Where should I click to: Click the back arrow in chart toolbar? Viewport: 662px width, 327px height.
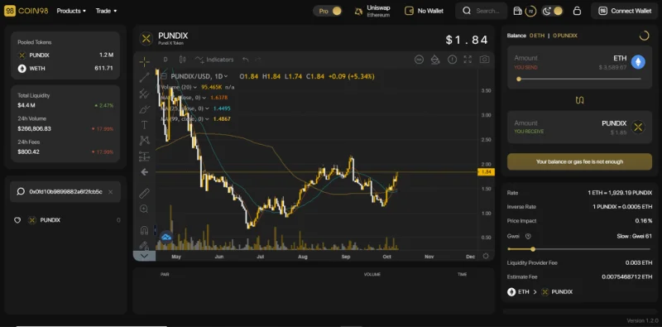(144, 172)
